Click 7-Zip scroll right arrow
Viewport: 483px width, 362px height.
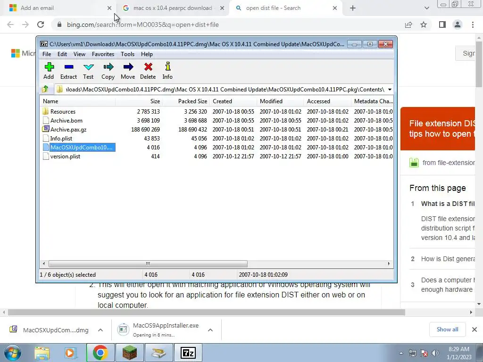point(389,263)
